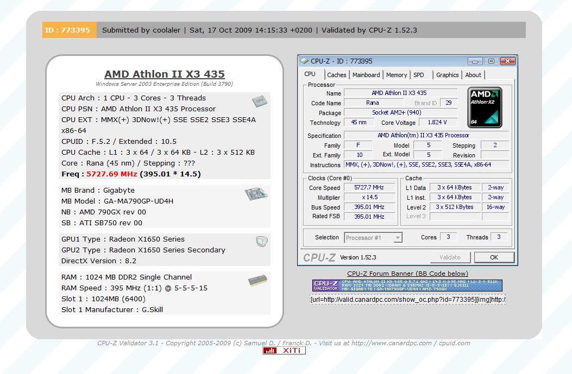Click the CPU-Z title bar app icon
Image resolution: width=572 pixels, height=374 pixels.
pyautogui.click(x=304, y=61)
